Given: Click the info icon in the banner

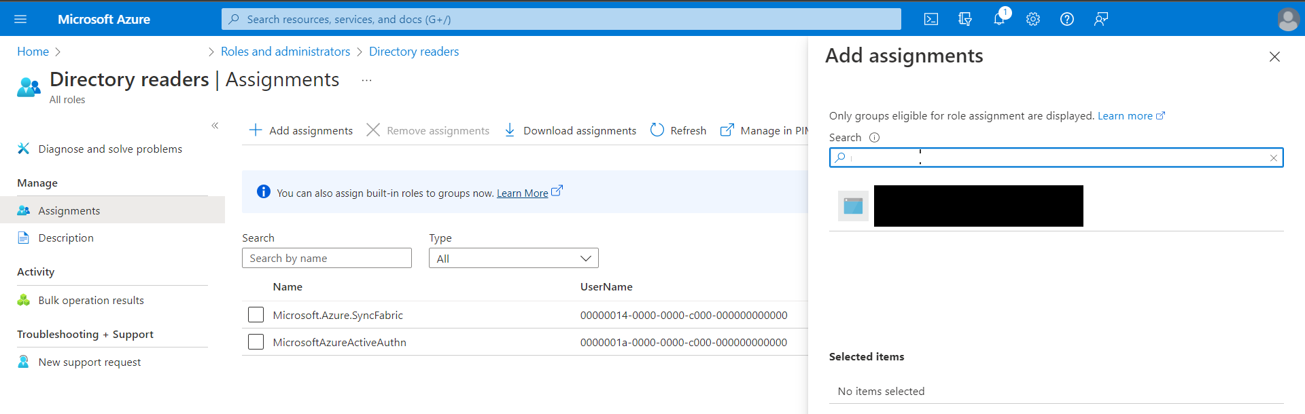Looking at the screenshot, I should [264, 192].
